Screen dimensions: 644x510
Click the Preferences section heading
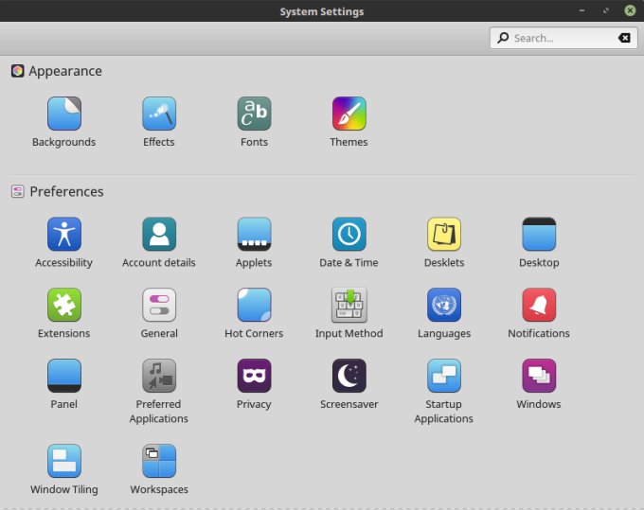66,192
